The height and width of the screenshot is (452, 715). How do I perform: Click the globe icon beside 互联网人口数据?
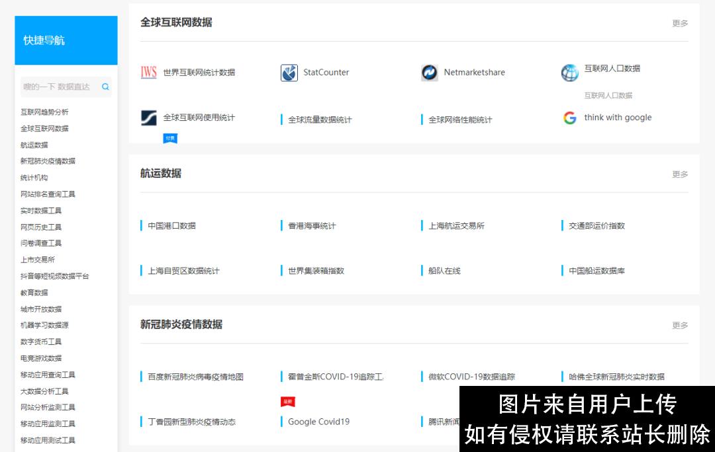569,73
